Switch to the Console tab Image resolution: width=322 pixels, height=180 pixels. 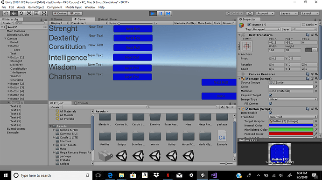pyautogui.click(x=81, y=103)
